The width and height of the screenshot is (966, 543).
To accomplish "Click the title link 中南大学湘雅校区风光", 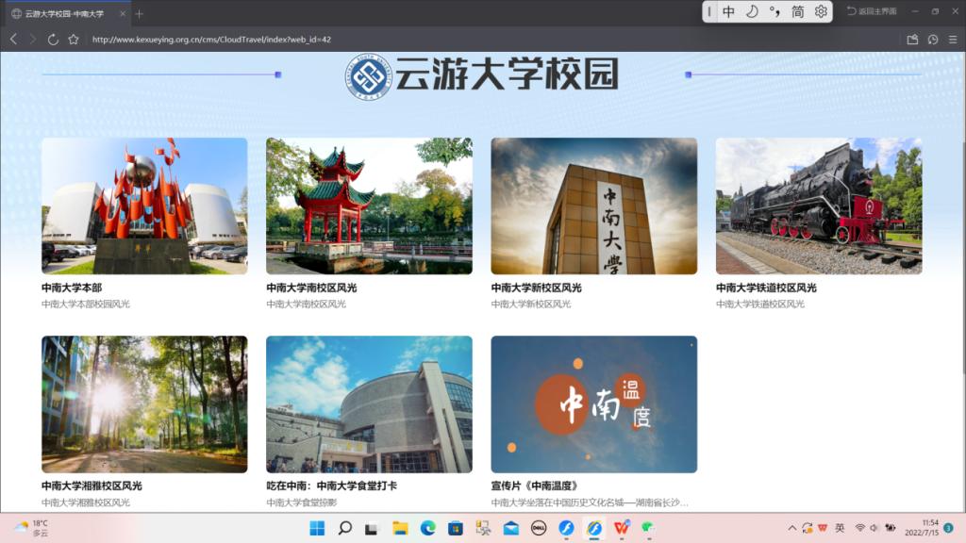I will click(x=92, y=485).
